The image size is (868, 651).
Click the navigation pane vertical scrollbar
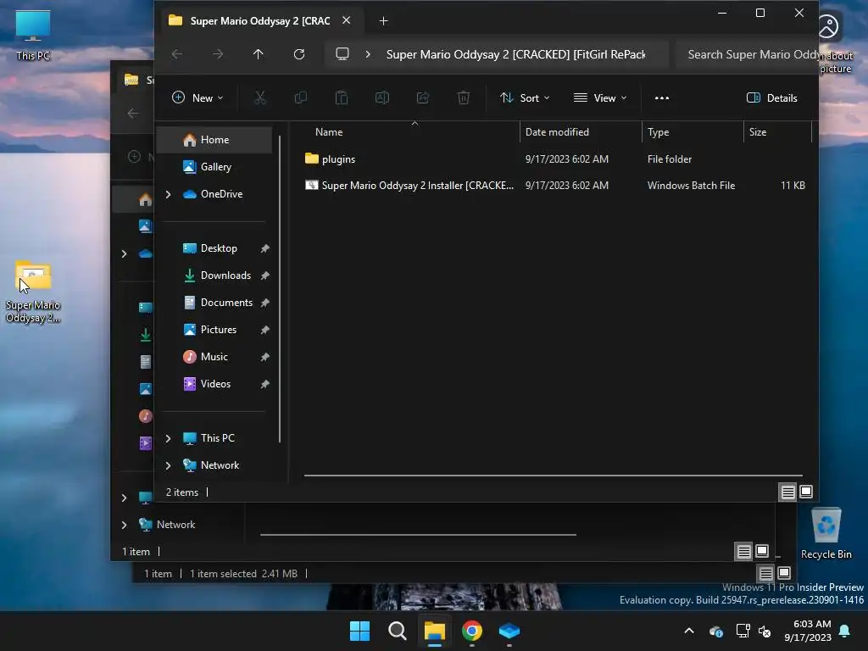(x=280, y=288)
